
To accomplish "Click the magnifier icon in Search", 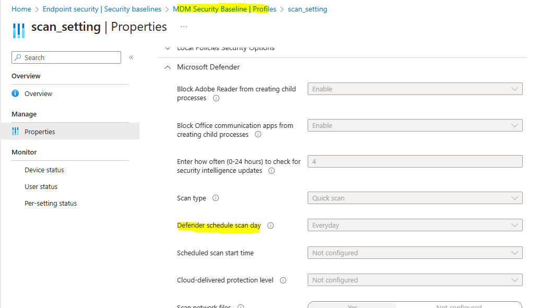I will pyautogui.click(x=18, y=57).
